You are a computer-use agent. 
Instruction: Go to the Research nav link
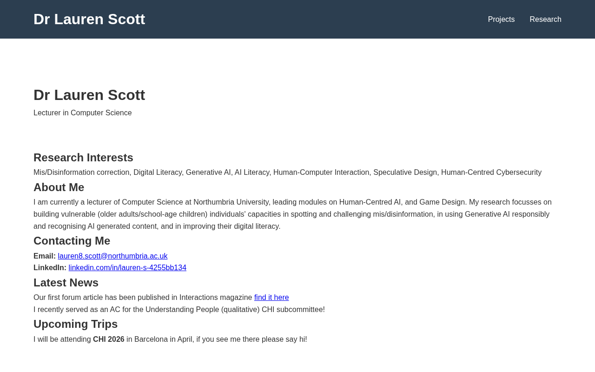click(545, 20)
